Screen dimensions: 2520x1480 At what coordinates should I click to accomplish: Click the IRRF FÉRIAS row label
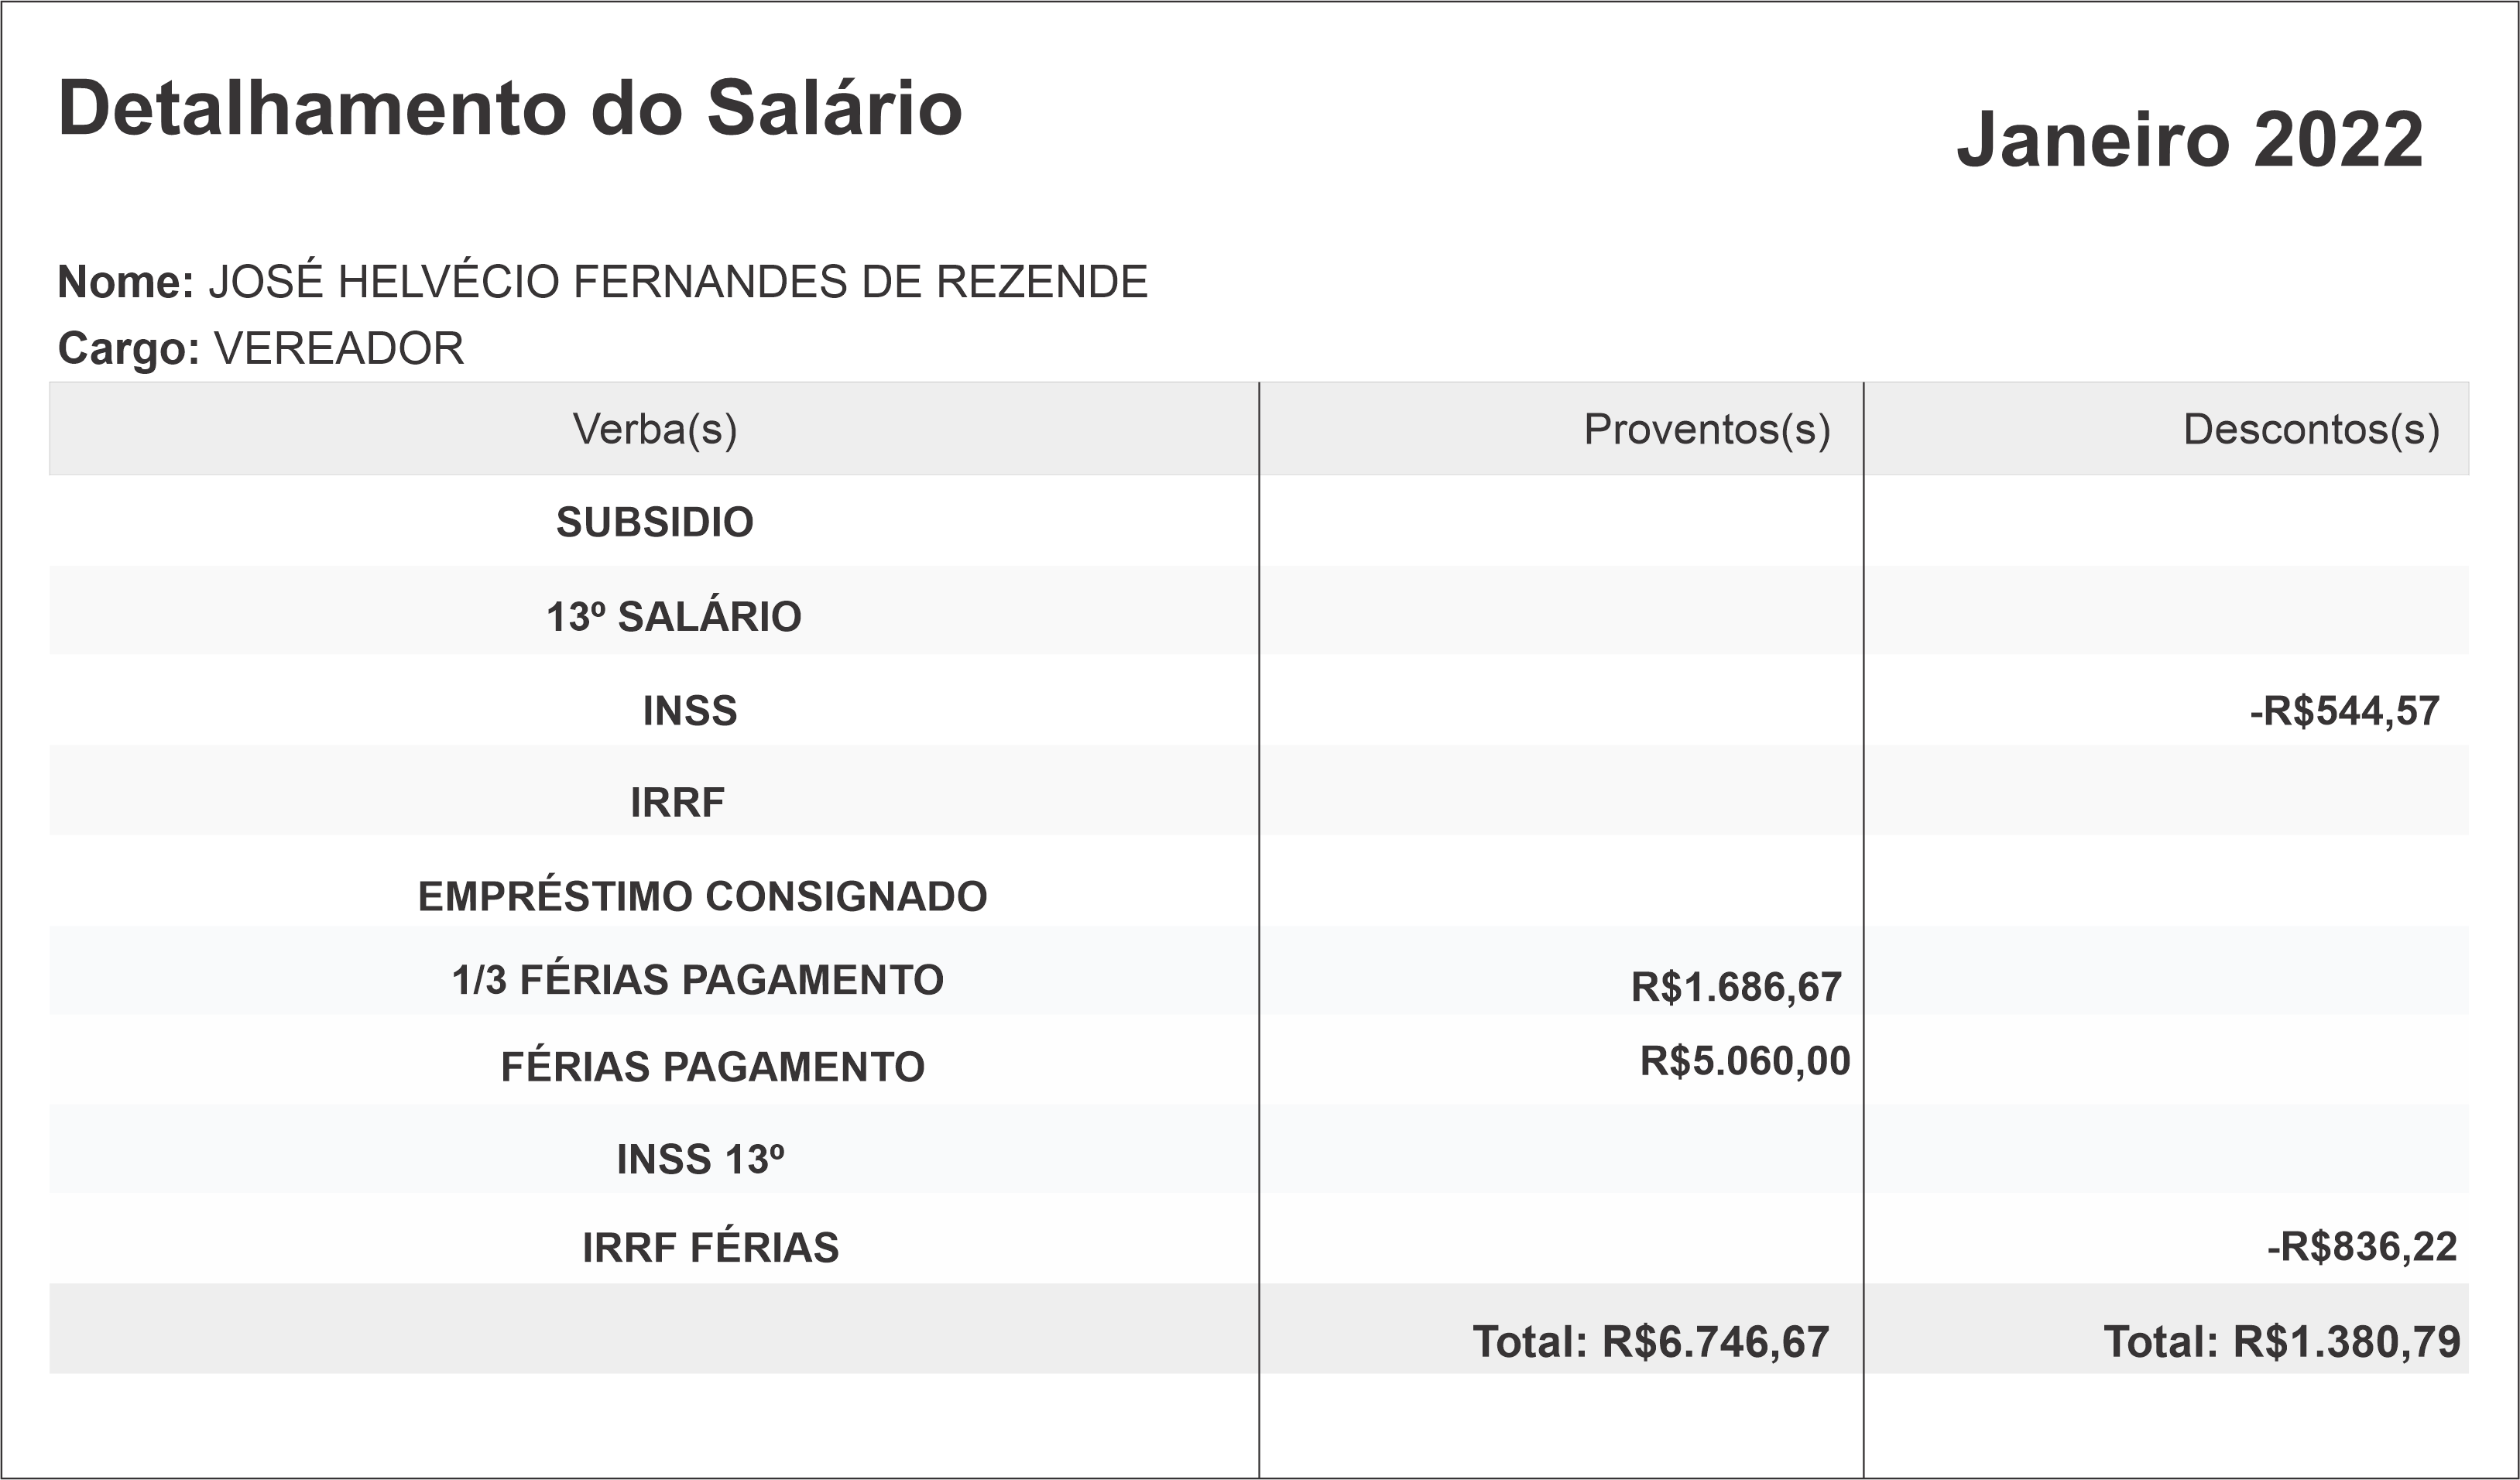tap(710, 1248)
